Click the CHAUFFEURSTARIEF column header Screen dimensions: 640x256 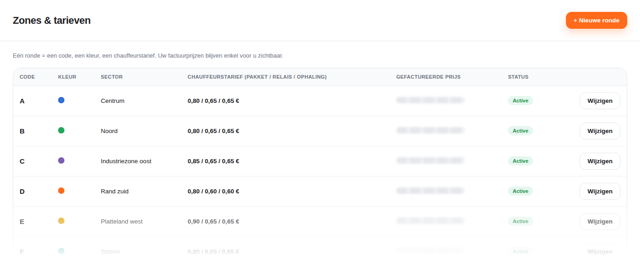pos(257,77)
